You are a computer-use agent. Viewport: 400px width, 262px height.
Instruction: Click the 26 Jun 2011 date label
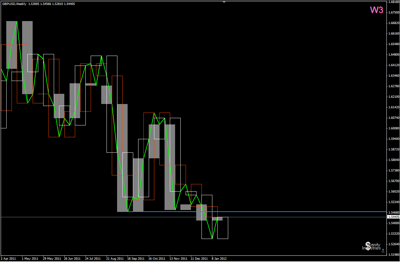click(72, 259)
